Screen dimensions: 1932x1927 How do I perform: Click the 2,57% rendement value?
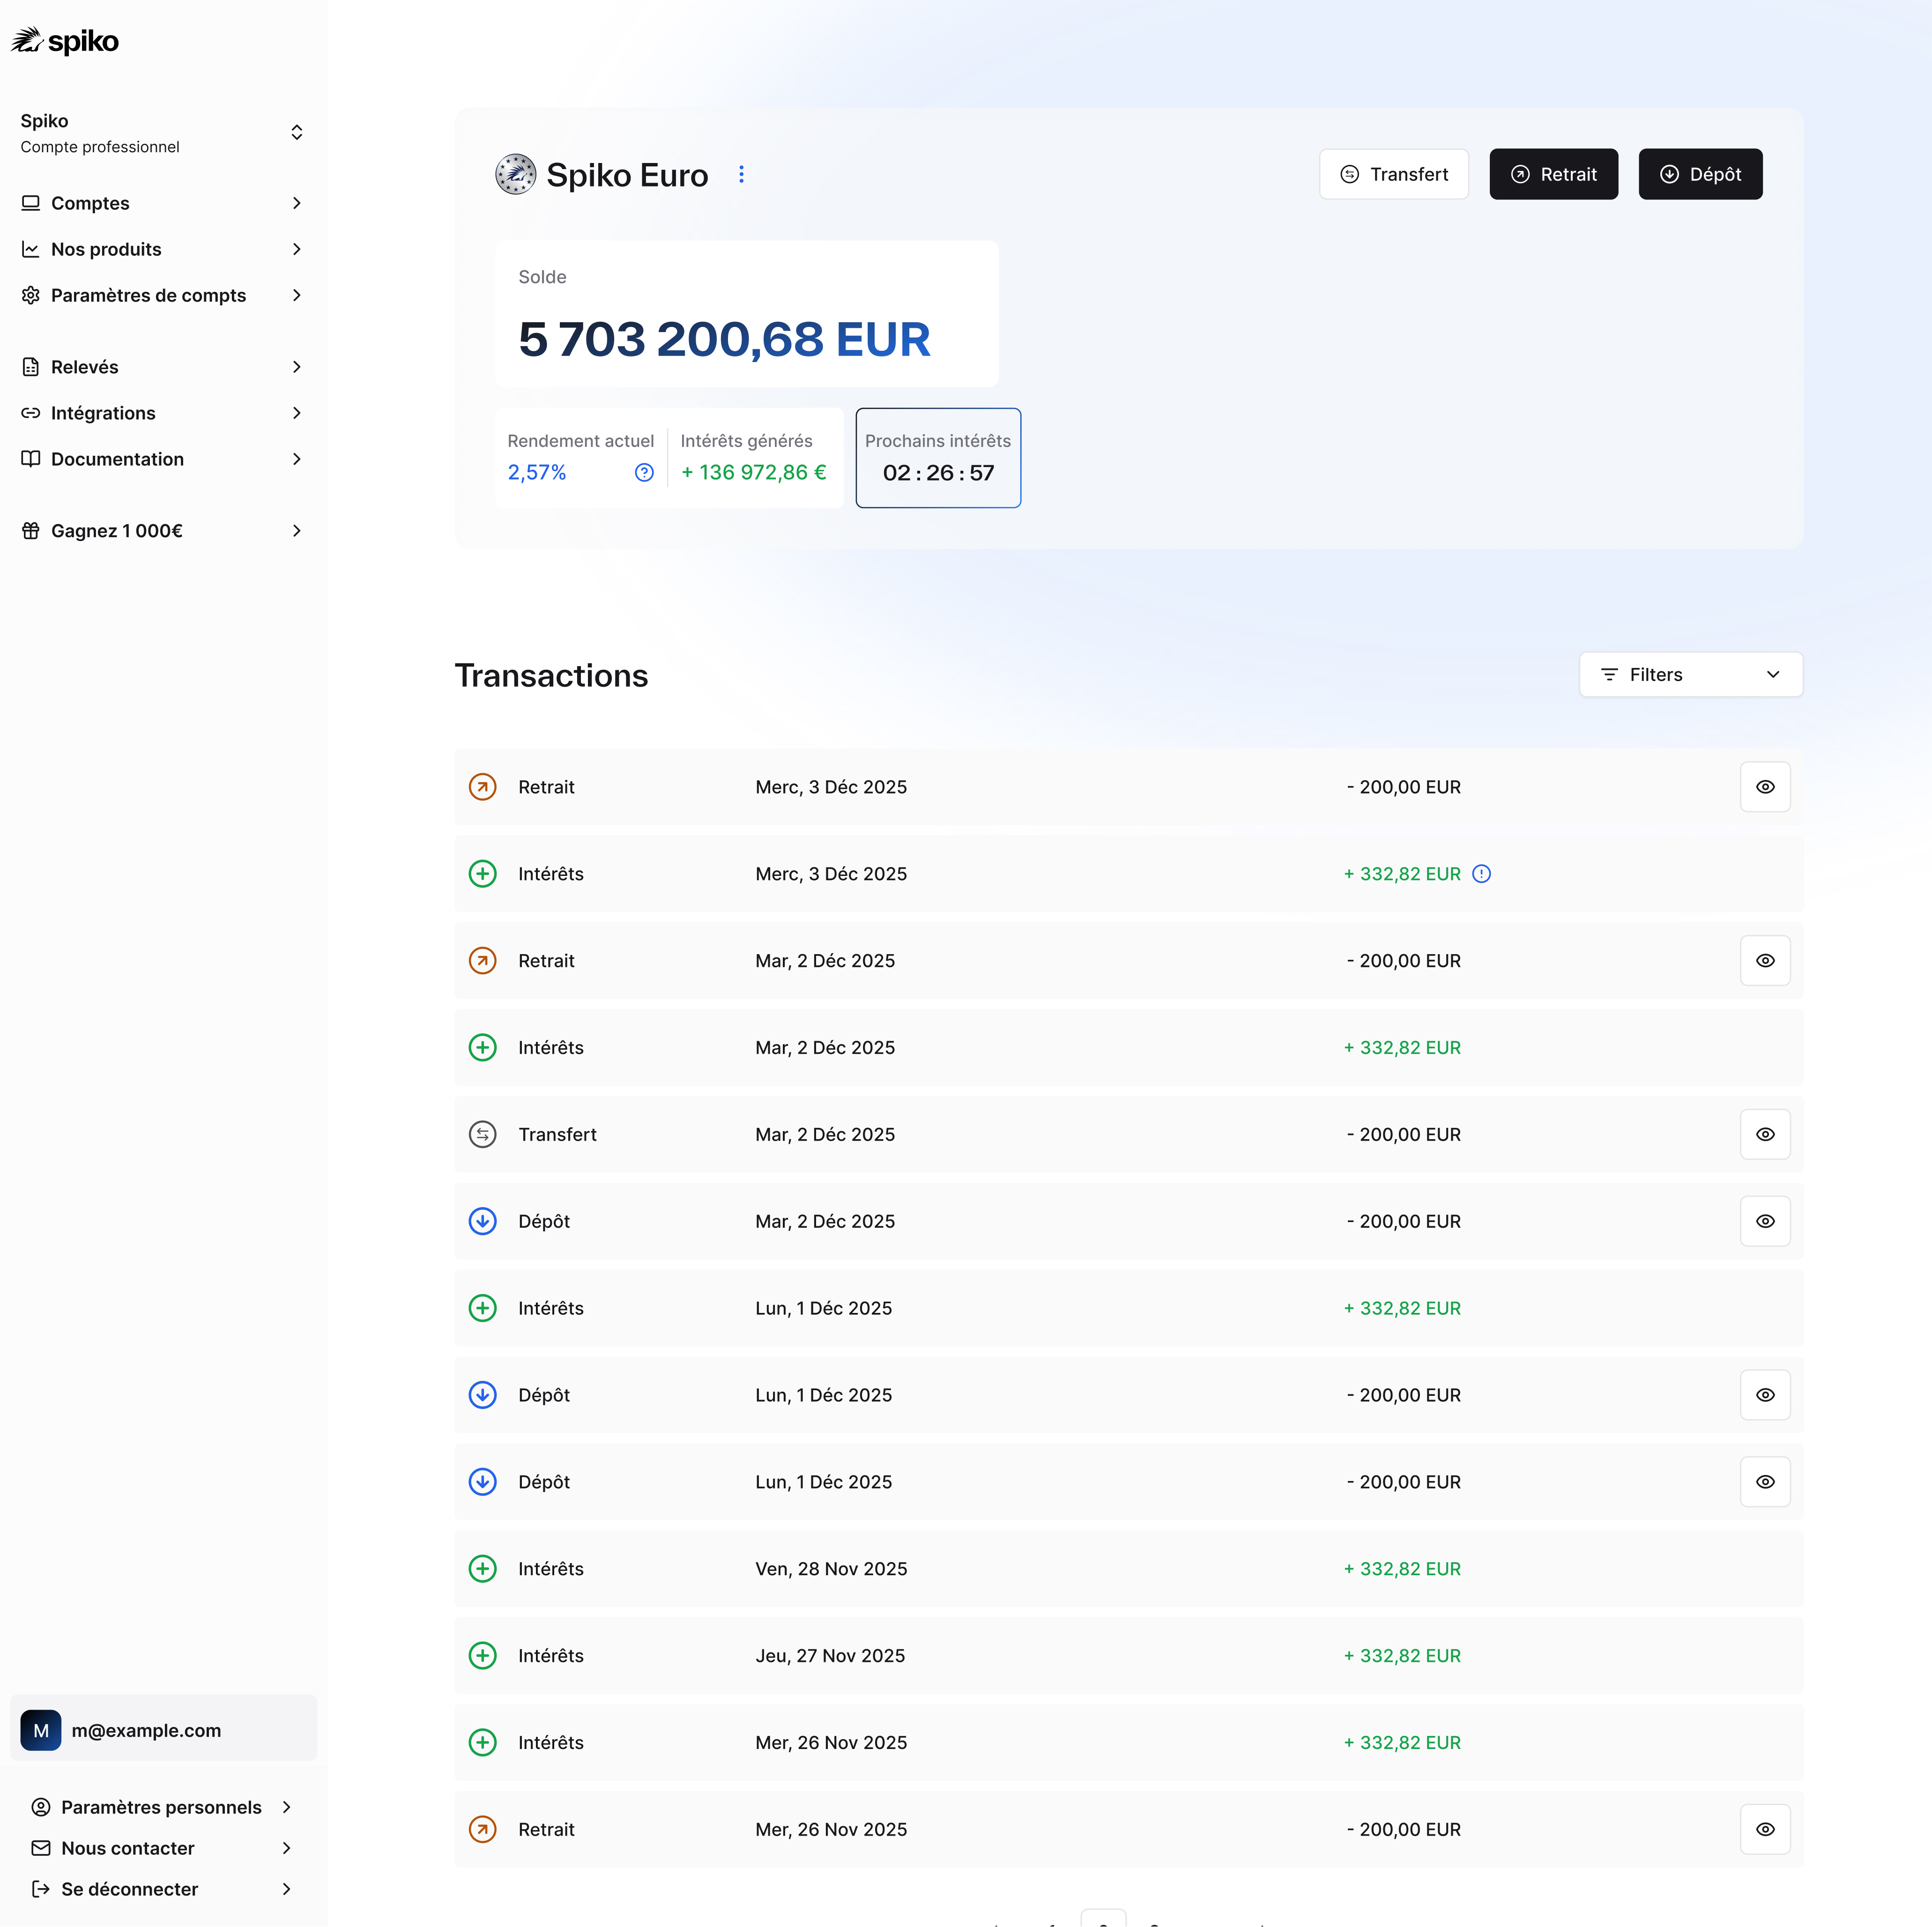pos(537,472)
